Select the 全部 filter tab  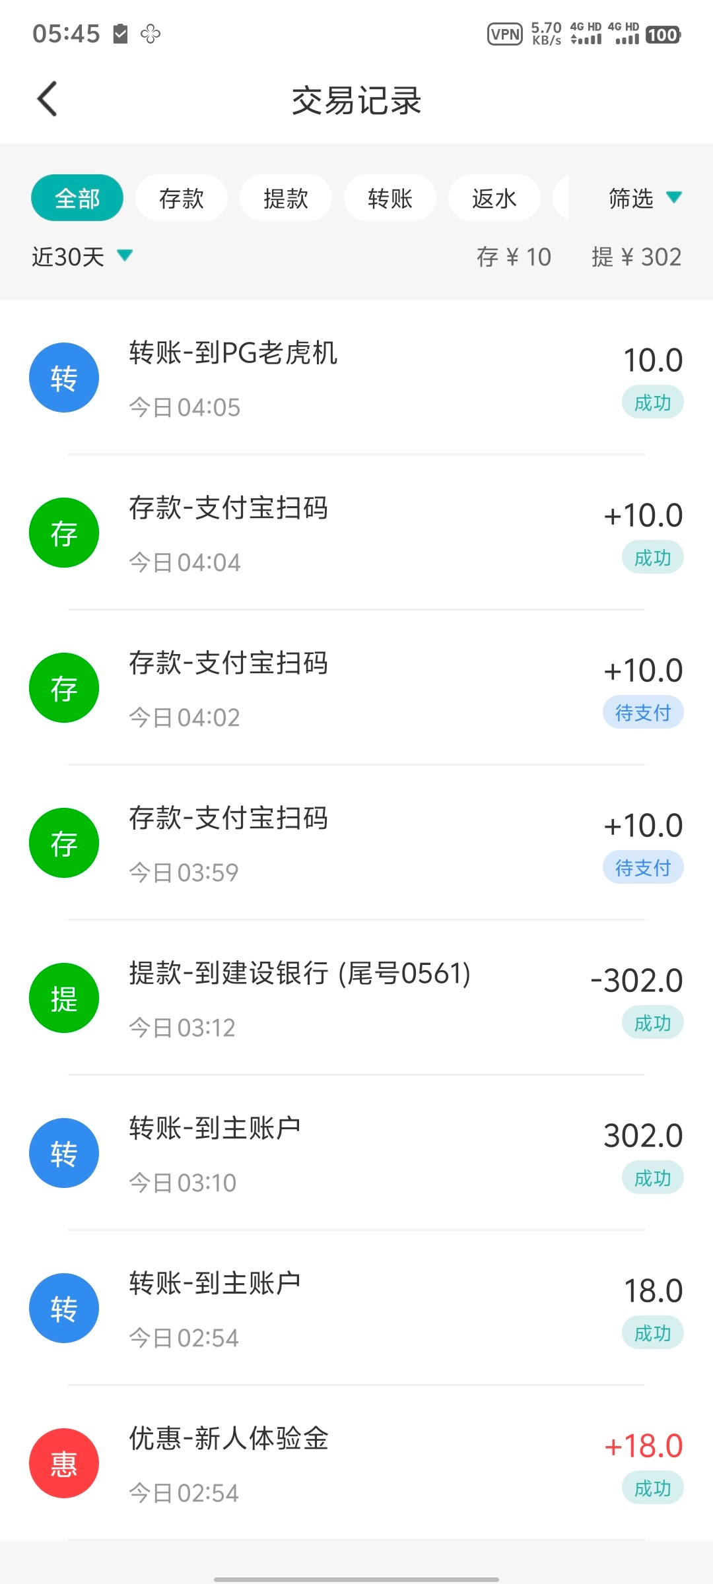(77, 198)
